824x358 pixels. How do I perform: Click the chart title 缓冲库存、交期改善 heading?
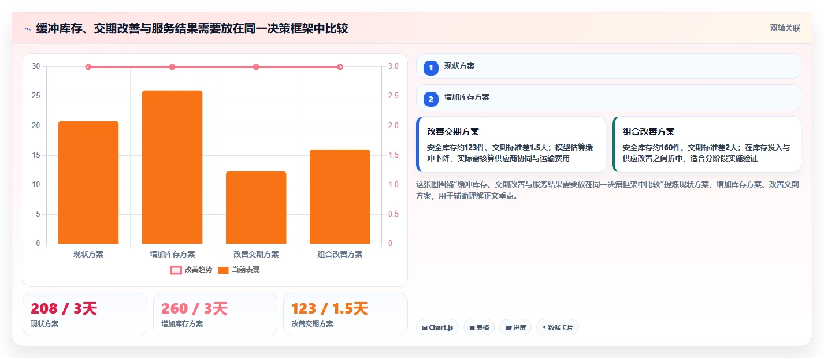(192, 29)
